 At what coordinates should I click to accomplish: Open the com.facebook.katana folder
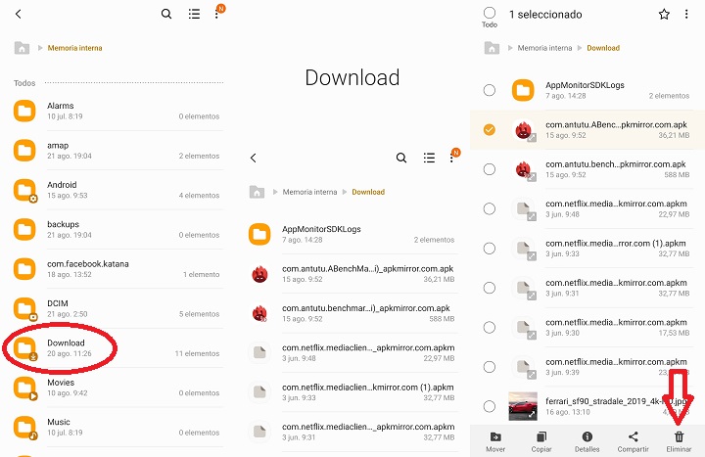click(117, 269)
